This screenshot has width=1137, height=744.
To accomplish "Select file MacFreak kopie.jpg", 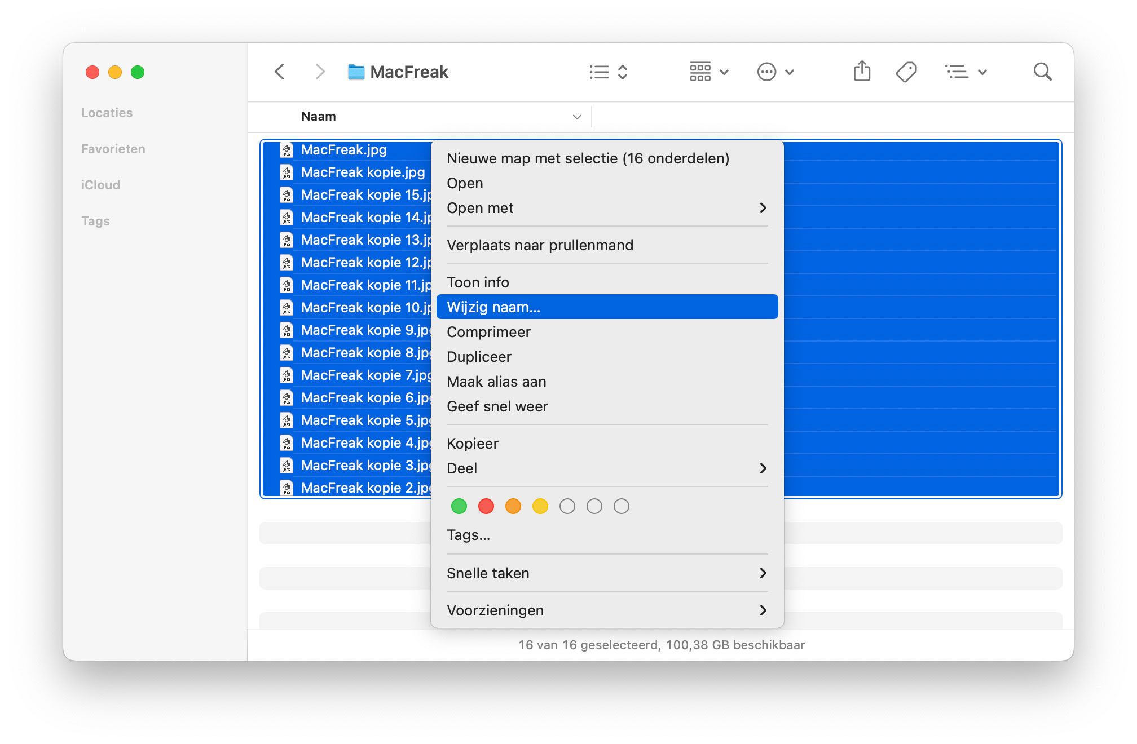I will [363, 172].
